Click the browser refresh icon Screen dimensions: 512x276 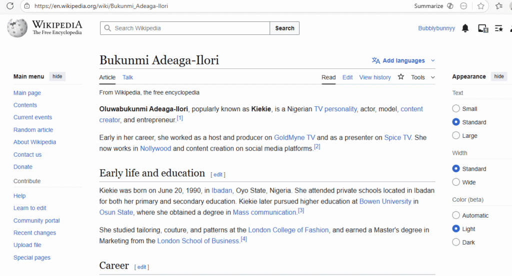9,6
